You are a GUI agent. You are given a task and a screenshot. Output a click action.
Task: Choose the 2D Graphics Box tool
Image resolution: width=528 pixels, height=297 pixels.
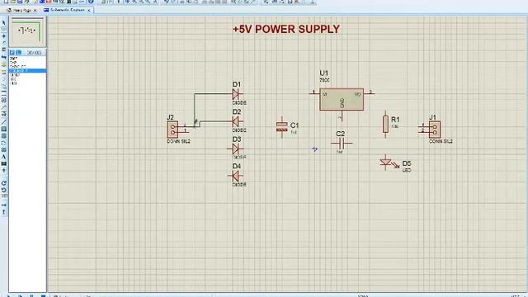tap(3, 129)
